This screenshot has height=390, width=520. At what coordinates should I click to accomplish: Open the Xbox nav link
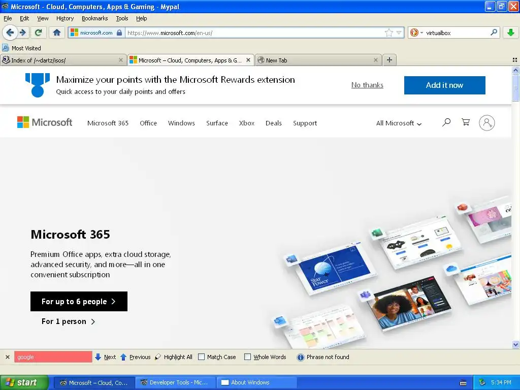pyautogui.click(x=247, y=123)
